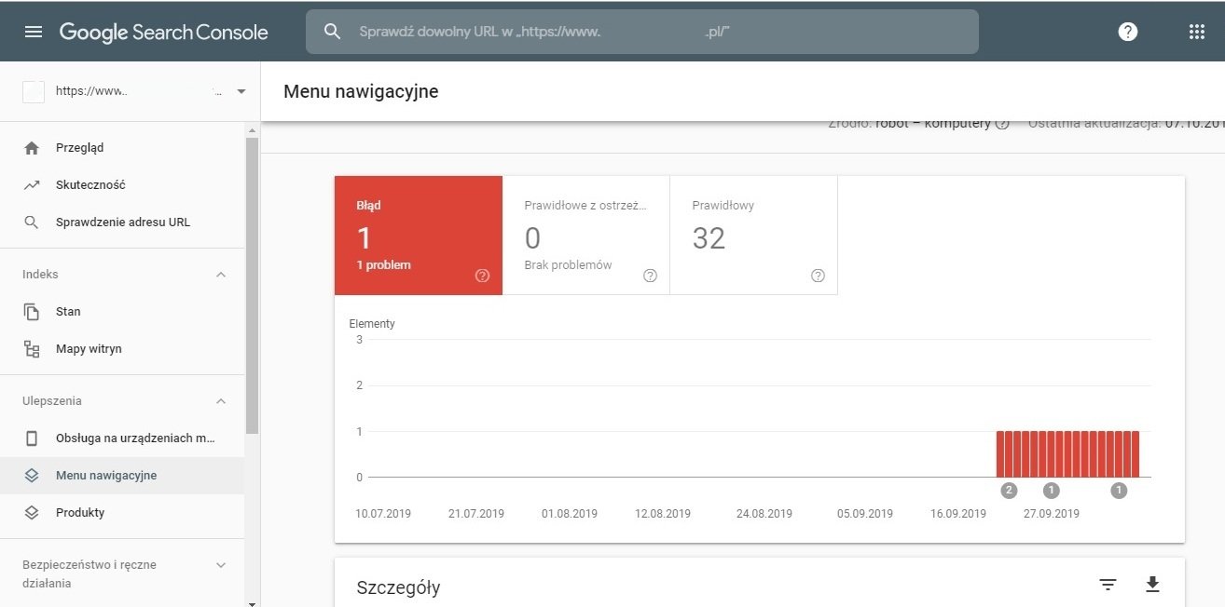Click the layers icon beside Menu nawigacyjne
1225x607 pixels.
32,476
